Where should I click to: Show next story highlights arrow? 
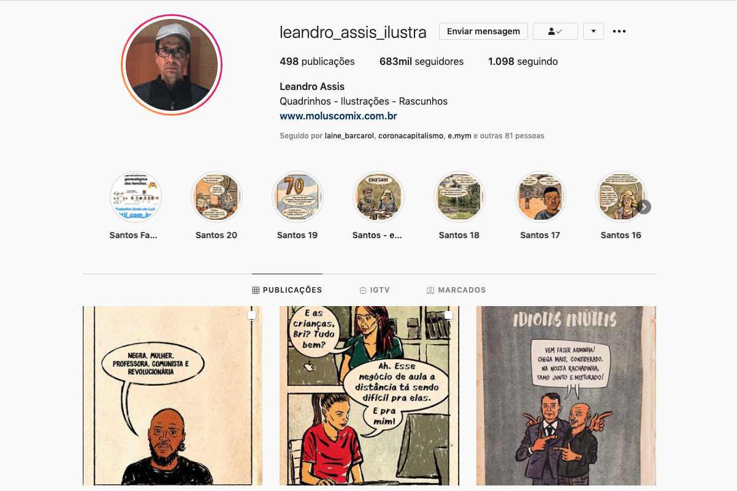coord(644,207)
